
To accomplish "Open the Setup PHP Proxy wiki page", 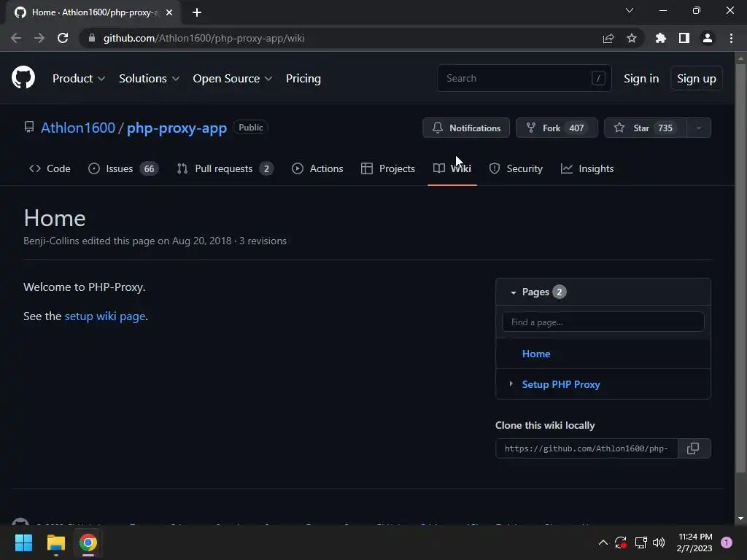I will [x=561, y=384].
